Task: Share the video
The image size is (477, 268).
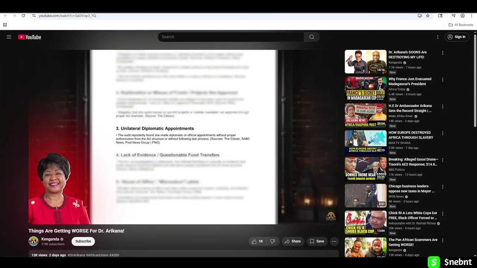Action: [x=293, y=241]
